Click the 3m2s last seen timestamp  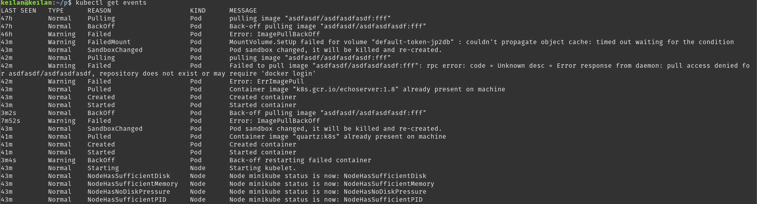click(9, 113)
